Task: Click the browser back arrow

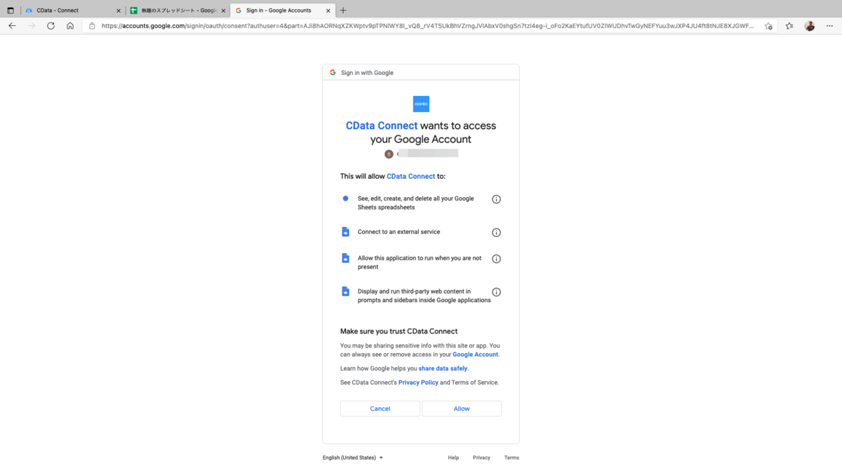Action: pyautogui.click(x=12, y=26)
